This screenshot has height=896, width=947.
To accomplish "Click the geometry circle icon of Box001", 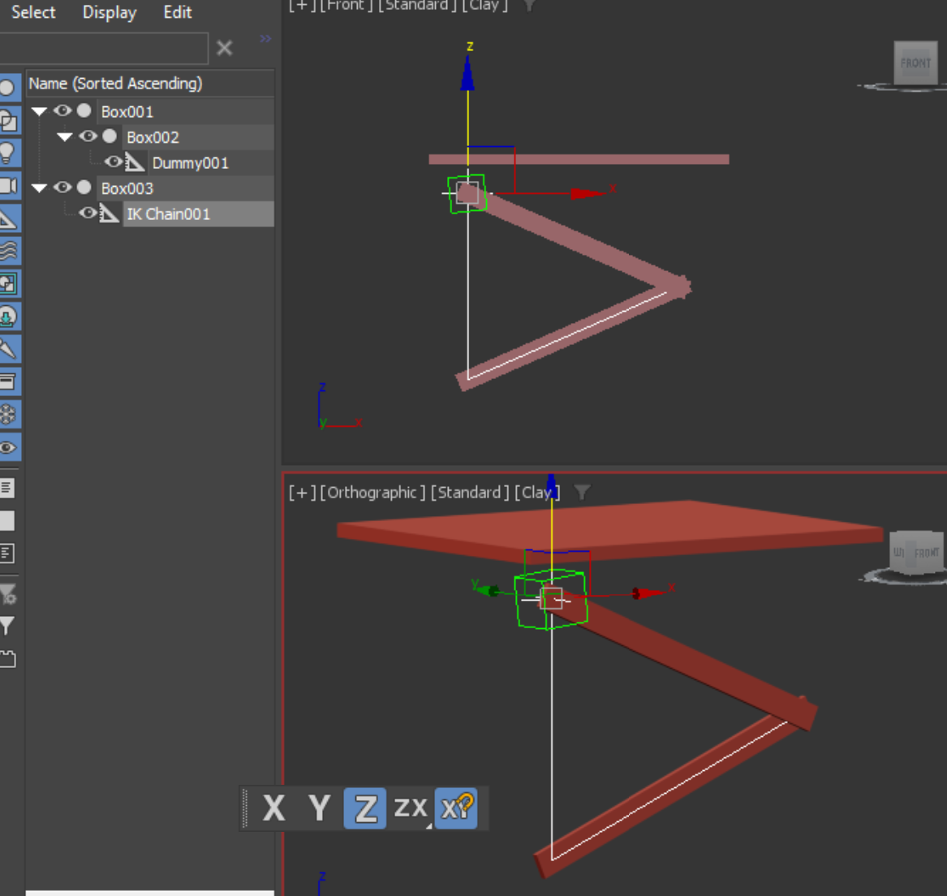I will [84, 110].
